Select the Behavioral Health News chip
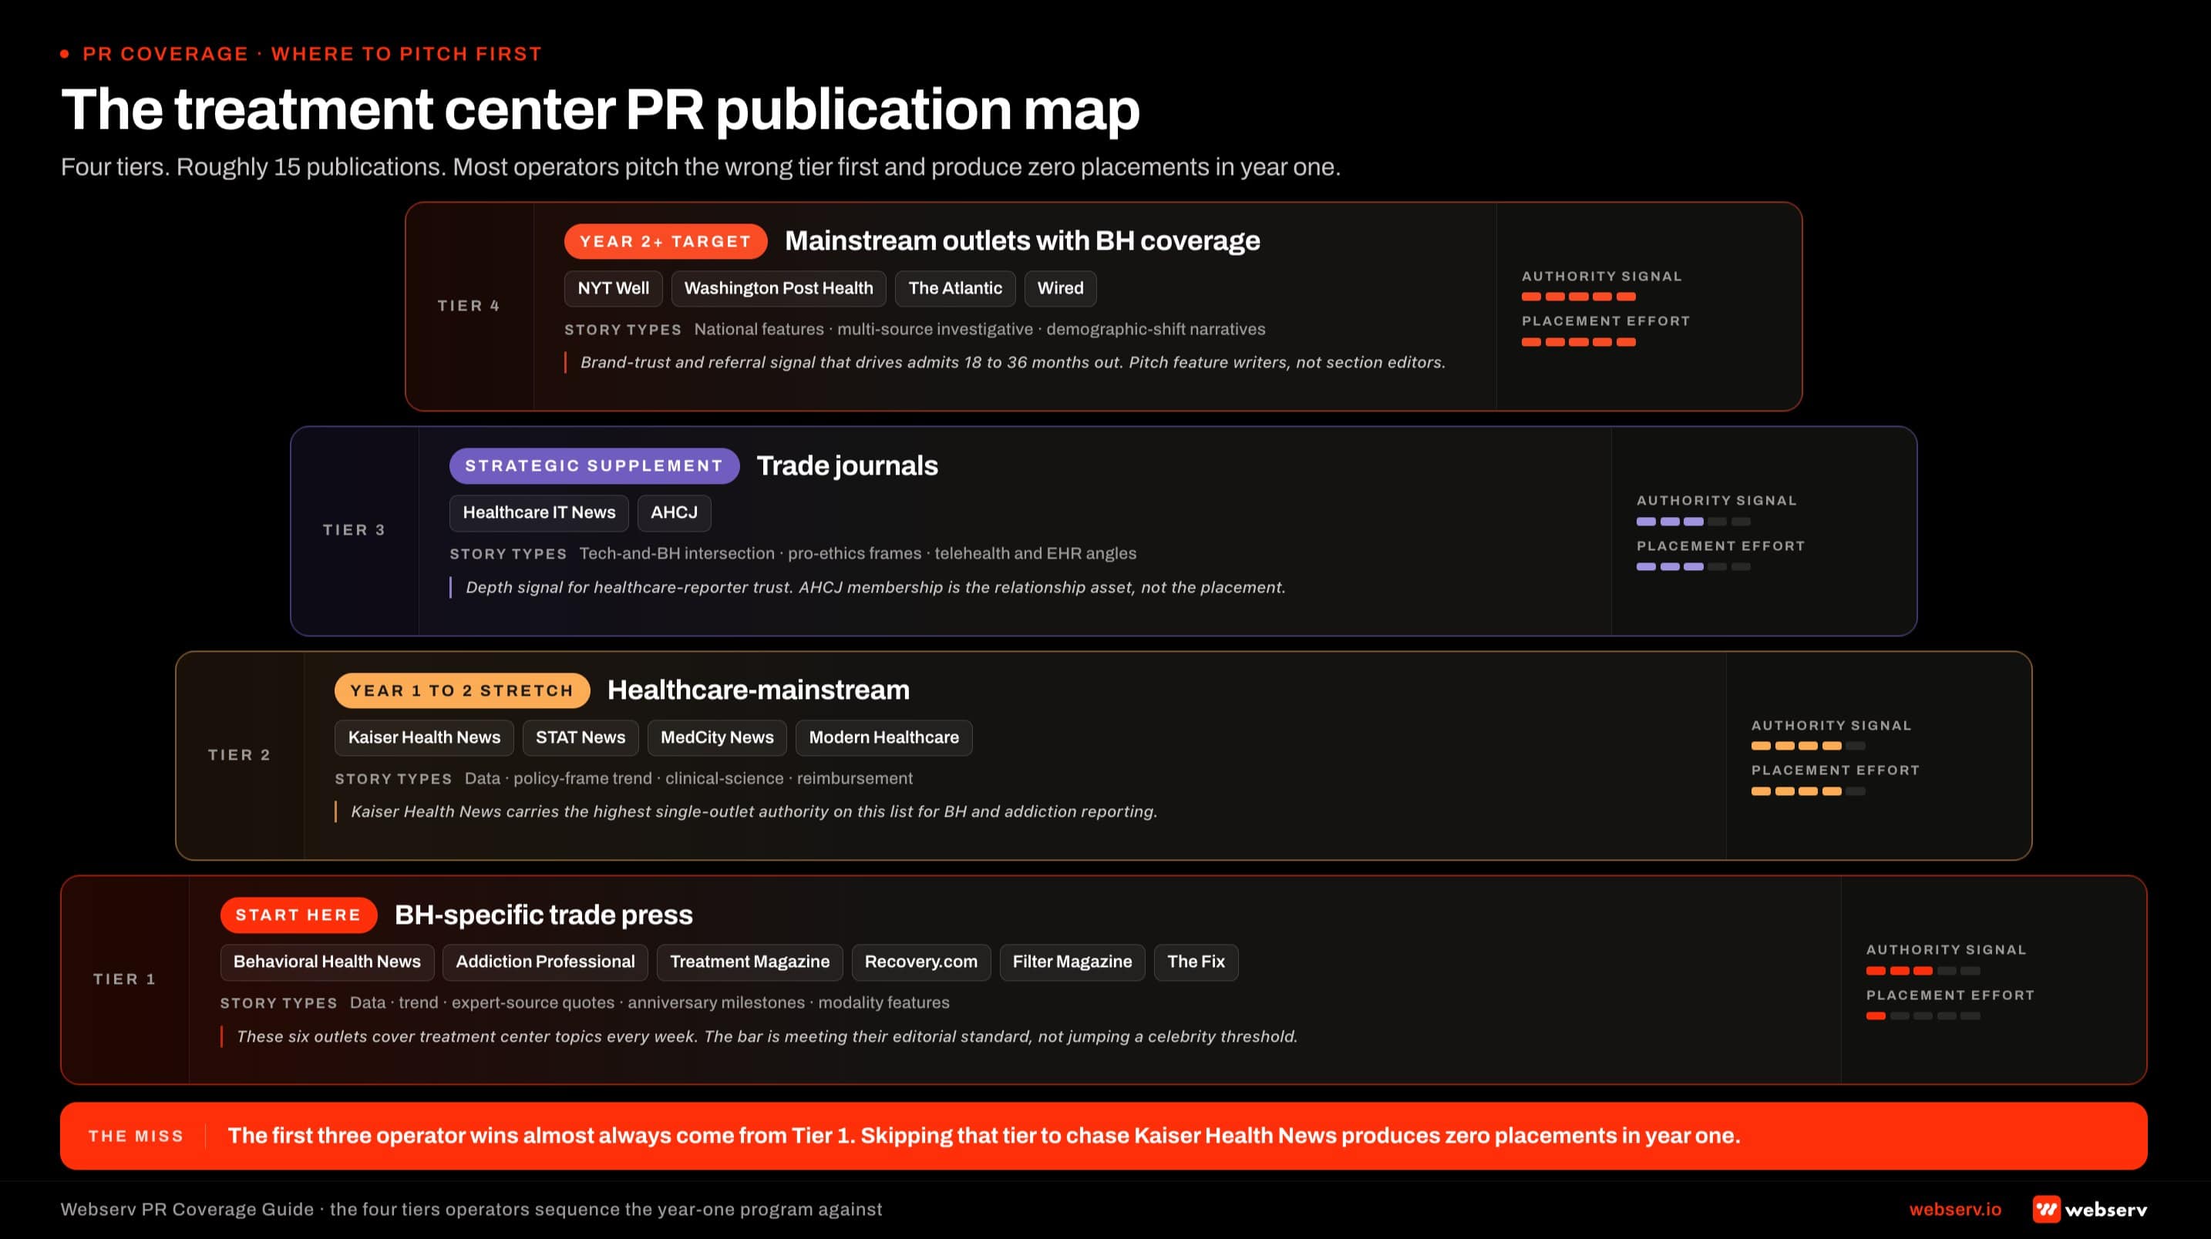The height and width of the screenshot is (1239, 2211). pyautogui.click(x=327, y=962)
